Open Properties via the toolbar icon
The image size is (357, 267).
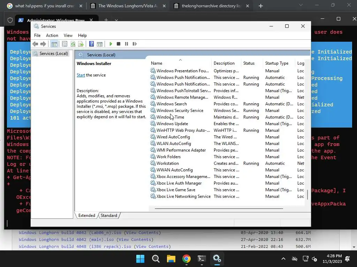64,44
